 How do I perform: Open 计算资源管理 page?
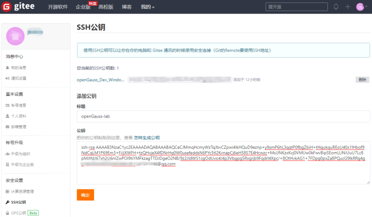[x=23, y=191]
